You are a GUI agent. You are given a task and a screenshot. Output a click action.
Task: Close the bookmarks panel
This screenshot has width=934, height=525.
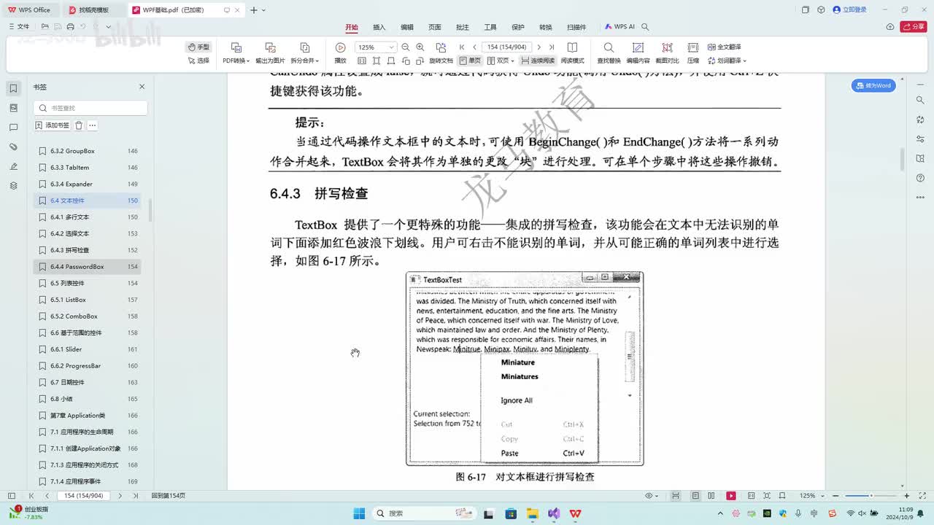click(142, 87)
